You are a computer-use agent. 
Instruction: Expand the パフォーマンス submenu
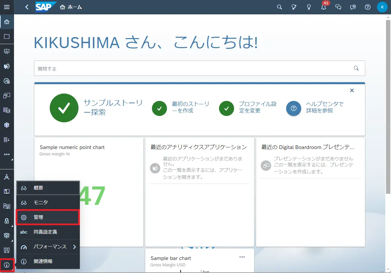click(x=48, y=247)
